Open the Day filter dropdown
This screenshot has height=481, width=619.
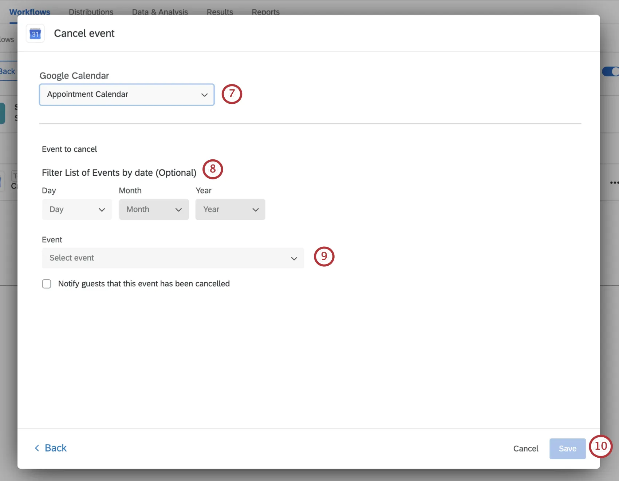pyautogui.click(x=77, y=209)
